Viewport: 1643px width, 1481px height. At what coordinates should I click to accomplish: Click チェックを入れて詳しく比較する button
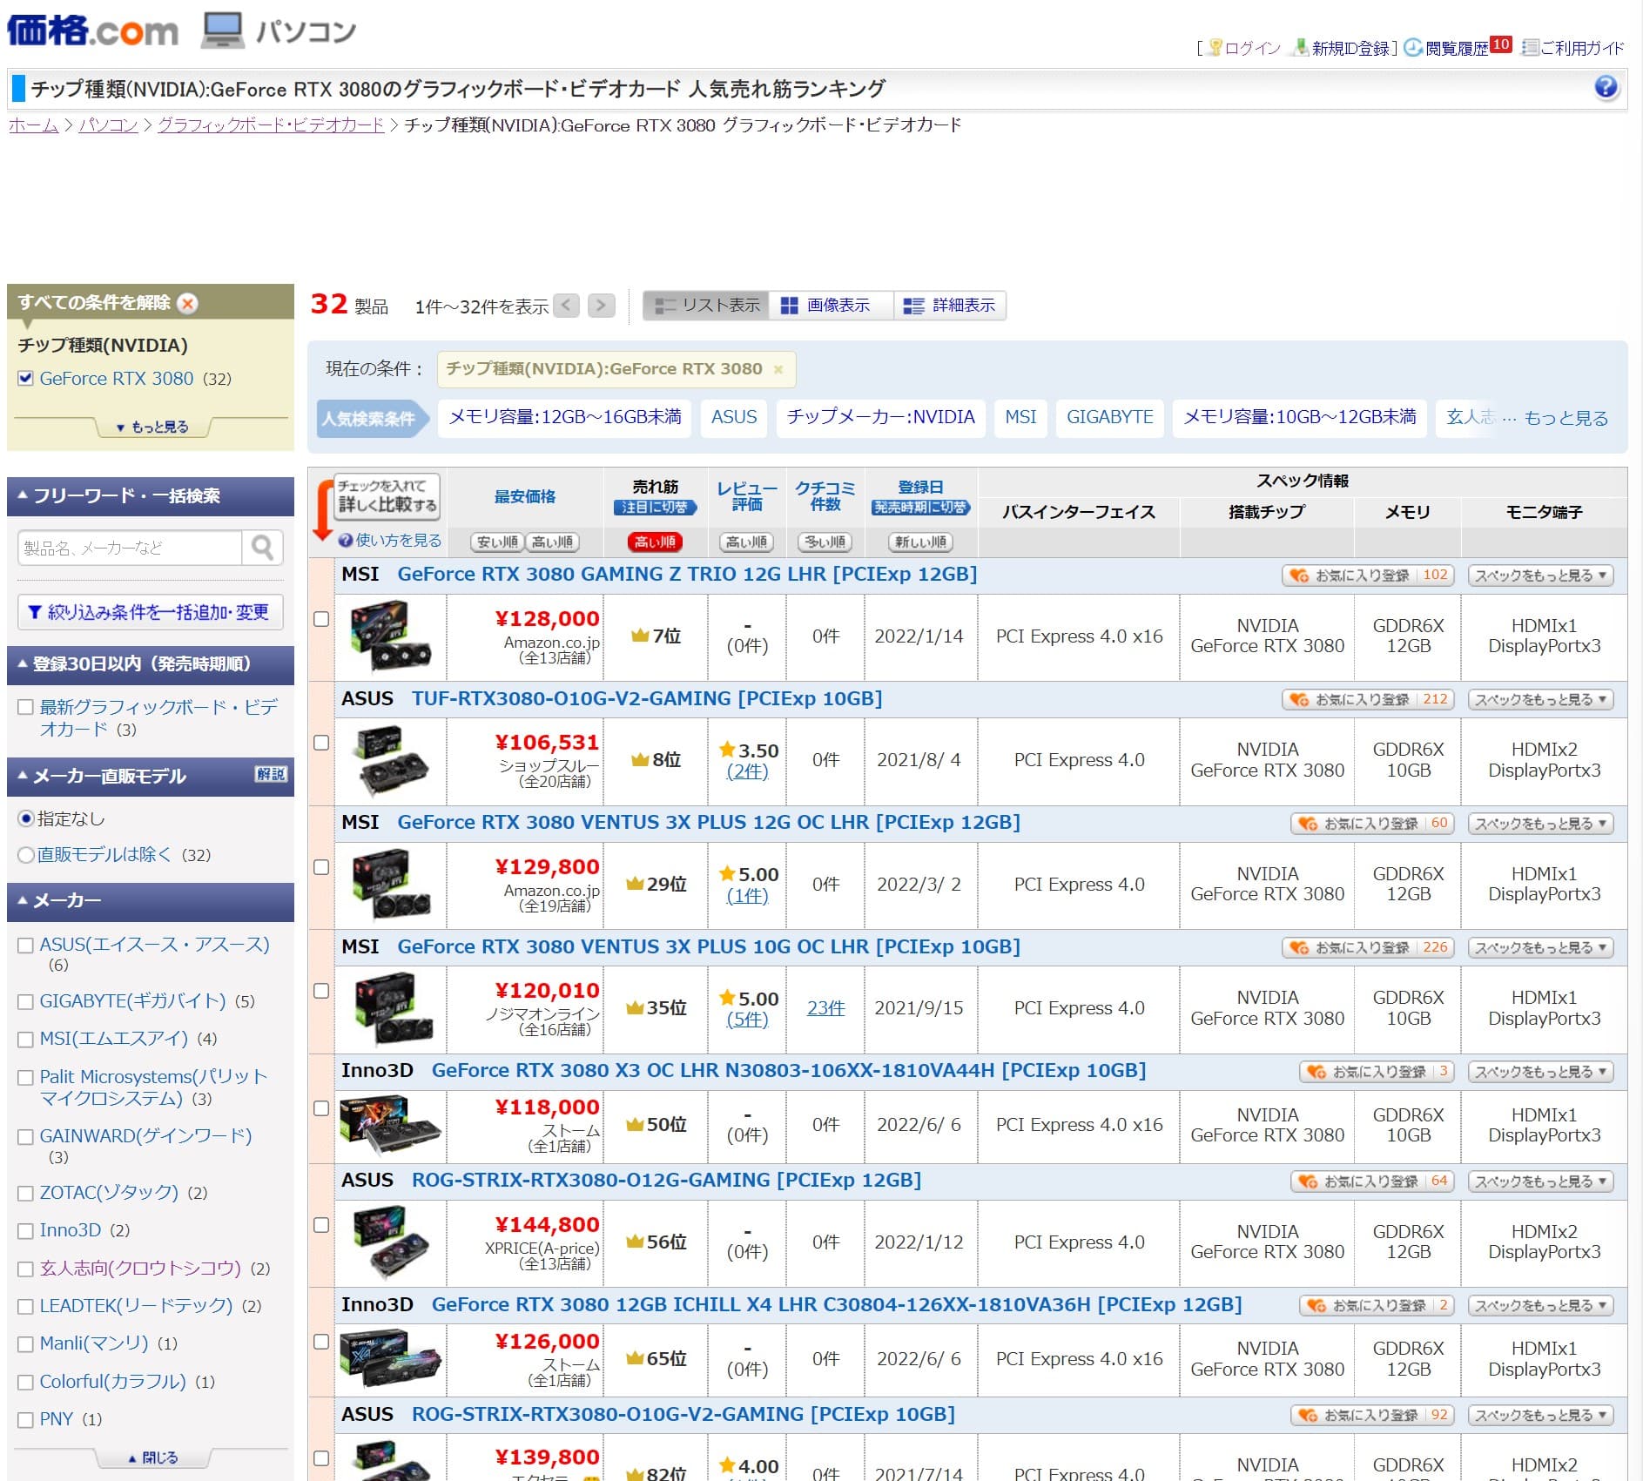387,496
